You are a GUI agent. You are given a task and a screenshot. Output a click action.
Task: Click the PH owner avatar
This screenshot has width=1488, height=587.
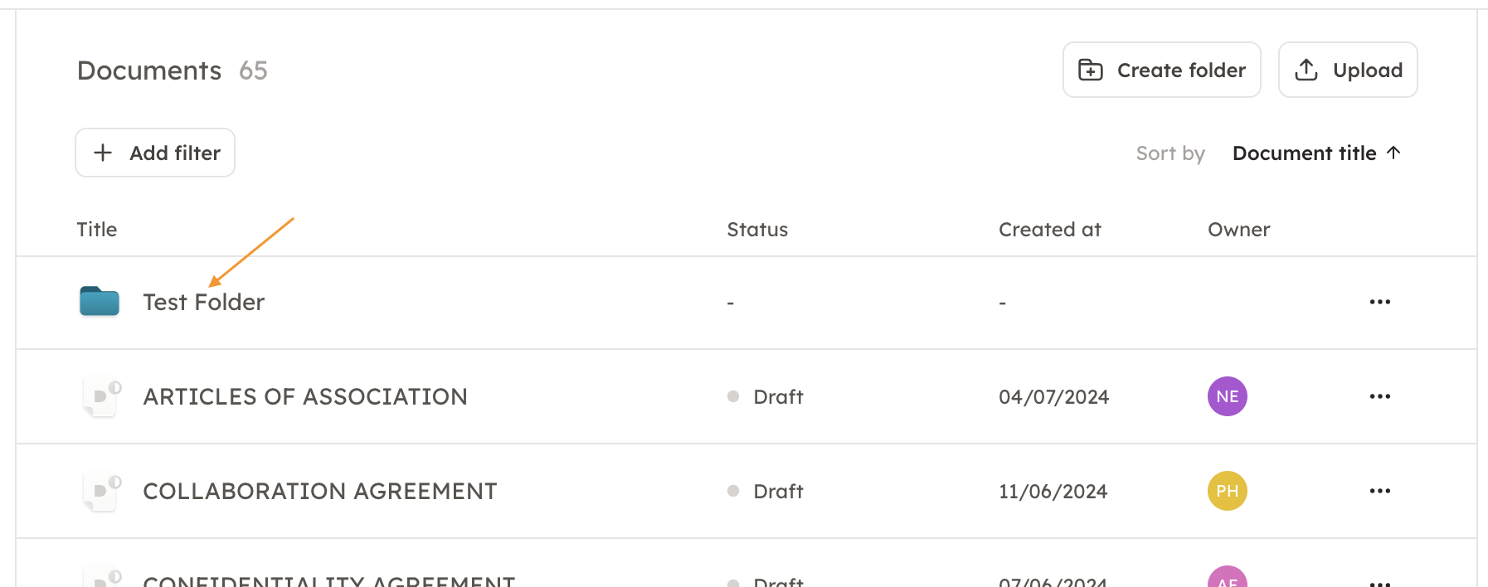coord(1227,491)
